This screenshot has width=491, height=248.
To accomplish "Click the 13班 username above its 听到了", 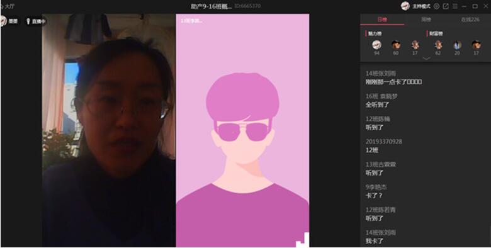I will pos(381,164).
